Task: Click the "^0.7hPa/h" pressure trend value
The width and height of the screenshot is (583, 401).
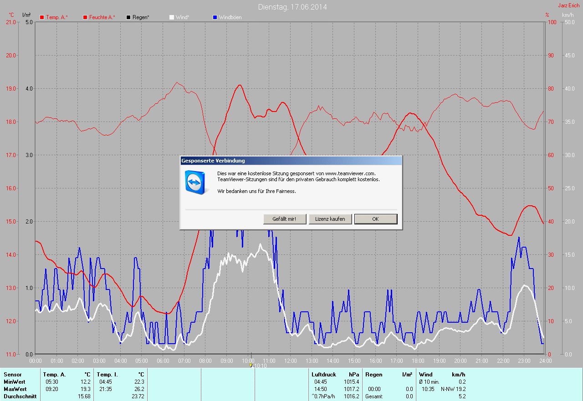Action: 323,396
